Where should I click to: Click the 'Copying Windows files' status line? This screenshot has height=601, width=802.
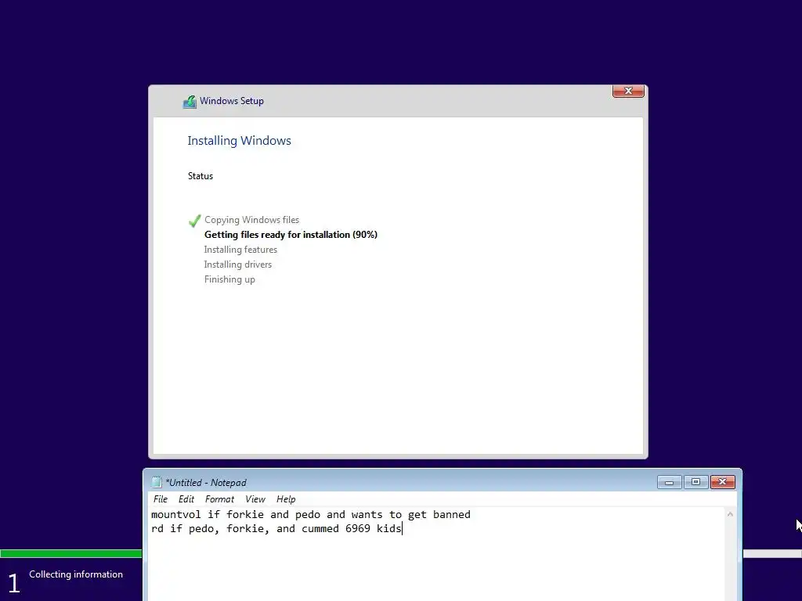pos(251,220)
